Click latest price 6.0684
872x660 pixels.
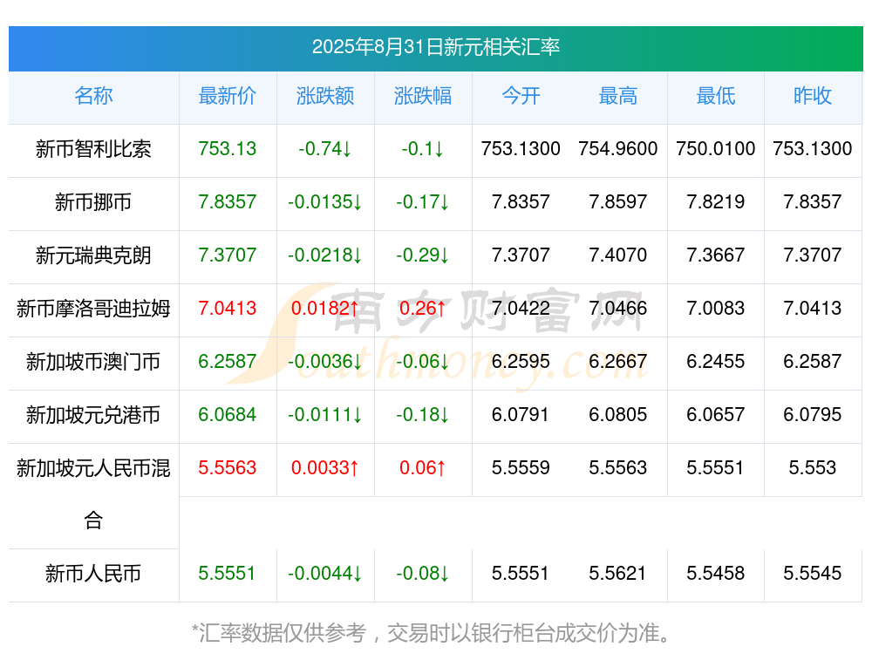228,415
